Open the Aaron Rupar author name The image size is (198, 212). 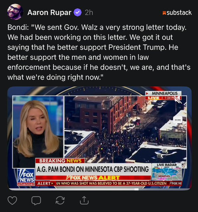[49, 13]
